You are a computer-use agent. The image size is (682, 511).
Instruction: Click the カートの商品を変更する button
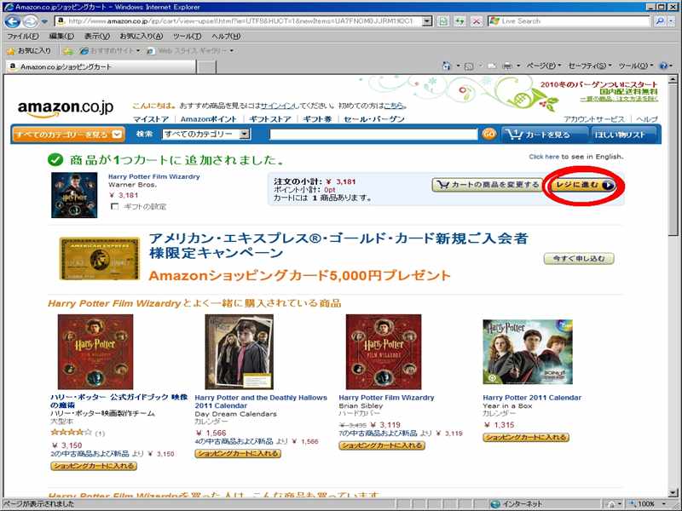(x=487, y=185)
